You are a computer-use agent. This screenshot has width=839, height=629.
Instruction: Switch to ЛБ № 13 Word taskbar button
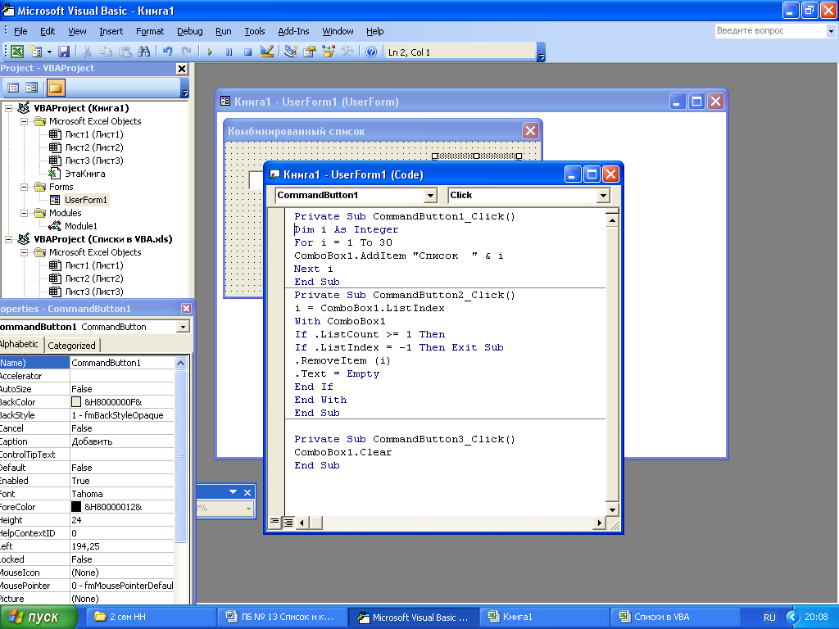(282, 617)
